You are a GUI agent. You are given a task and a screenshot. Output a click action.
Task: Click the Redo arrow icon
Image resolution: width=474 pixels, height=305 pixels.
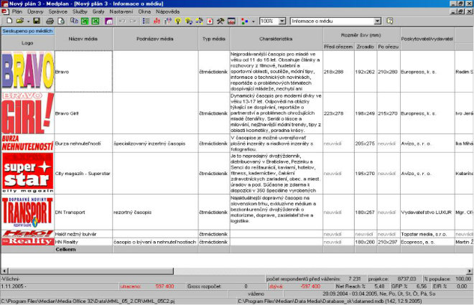click(133, 21)
